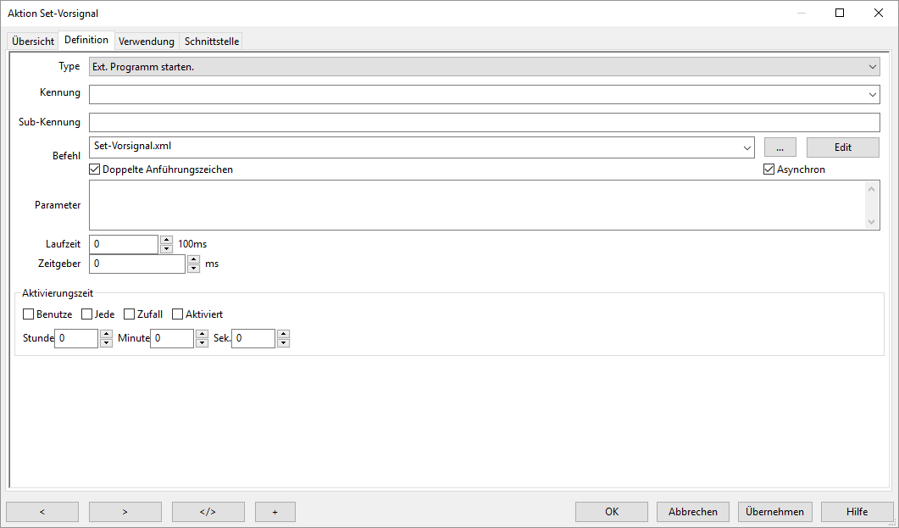899x528 pixels.
Task: Click the previous record '<' button
Action: 42,512
